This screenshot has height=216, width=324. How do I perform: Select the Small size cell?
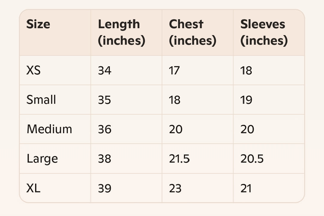point(41,100)
